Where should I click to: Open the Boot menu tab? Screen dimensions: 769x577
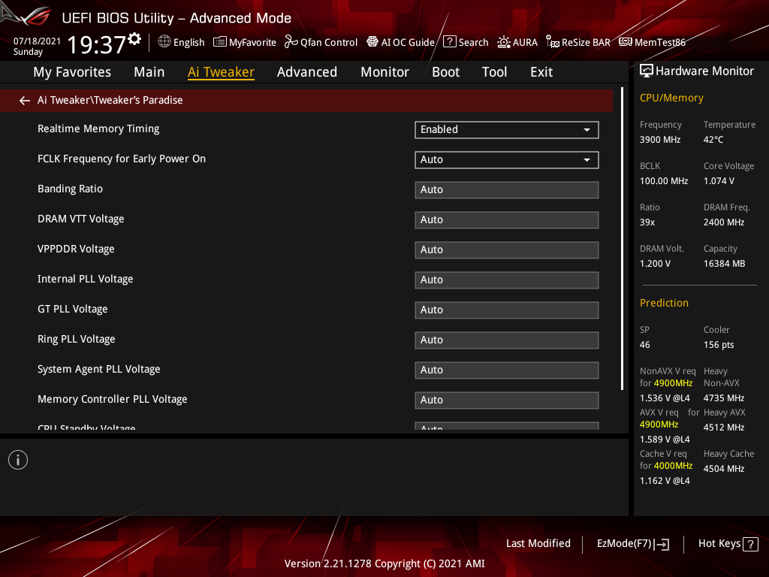click(445, 72)
